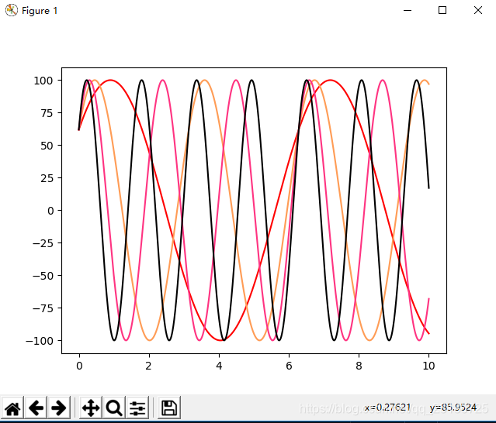The image size is (496, 423).
Task: Close the Figure 1 window
Action: pos(478,10)
